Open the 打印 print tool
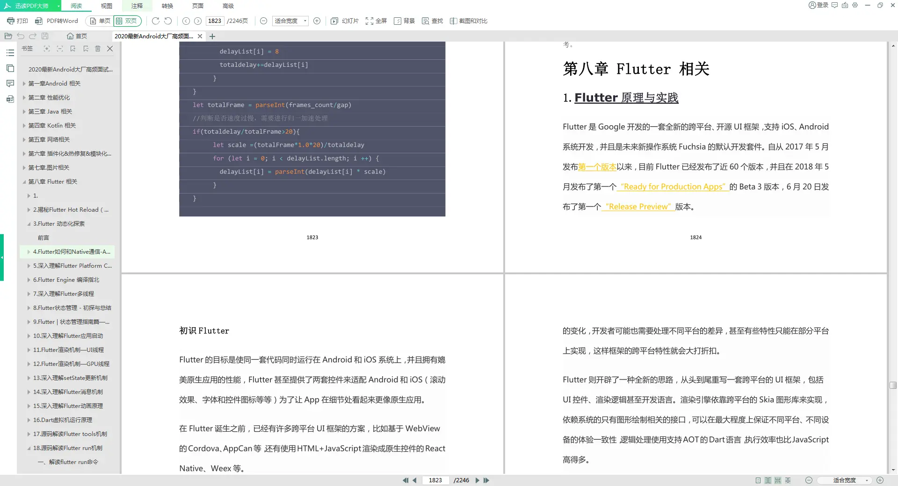Image resolution: width=898 pixels, height=486 pixels. 17,21
